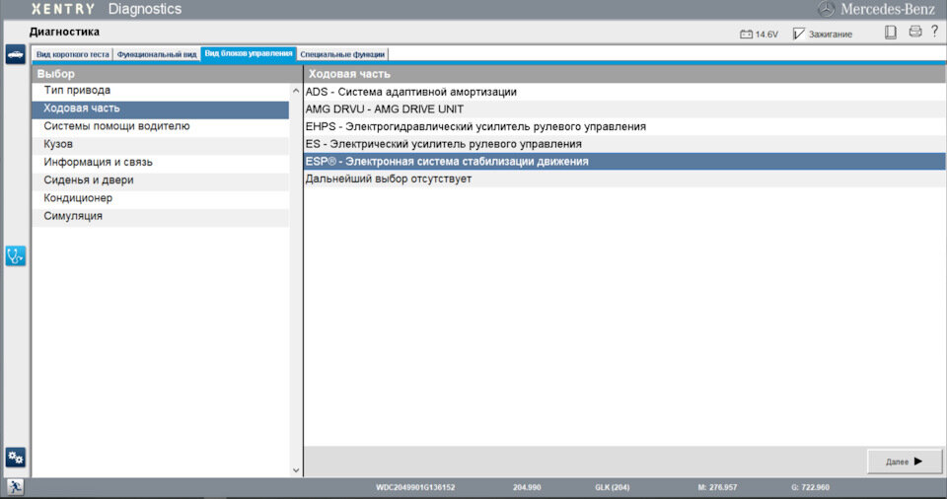
Task: Open the gears settings icon in sidebar
Action: coord(15,458)
